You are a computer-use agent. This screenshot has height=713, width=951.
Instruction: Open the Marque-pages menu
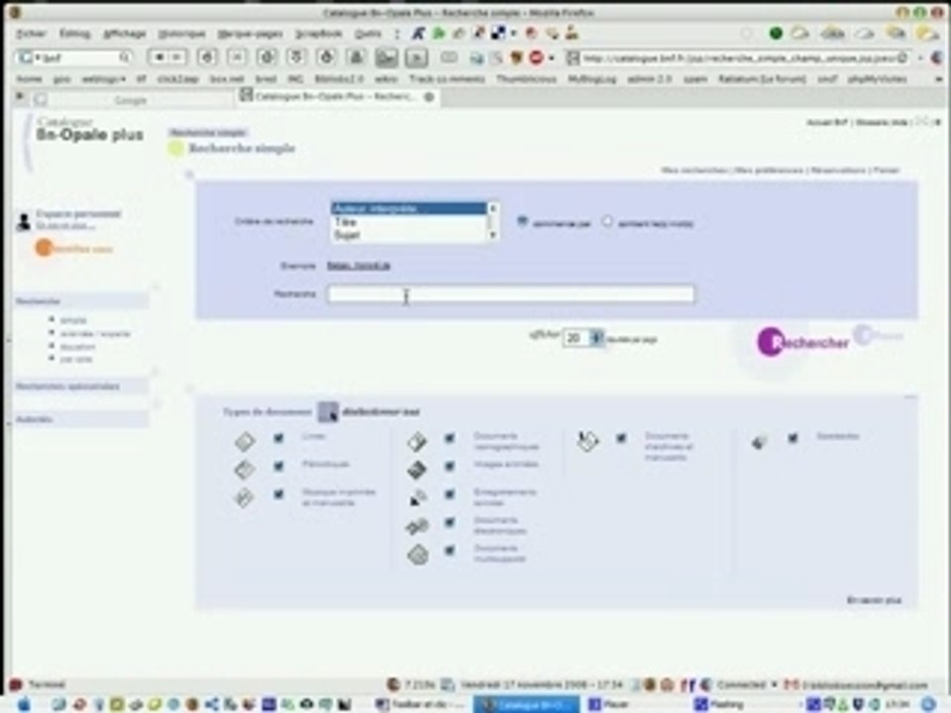coord(250,34)
